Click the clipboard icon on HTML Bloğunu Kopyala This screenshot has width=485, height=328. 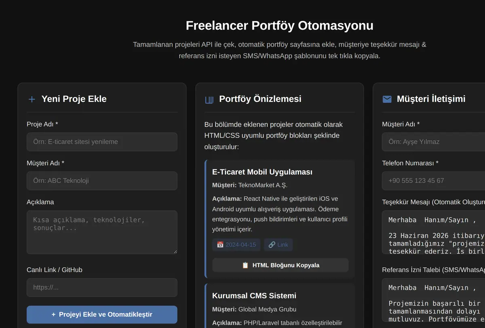245,265
